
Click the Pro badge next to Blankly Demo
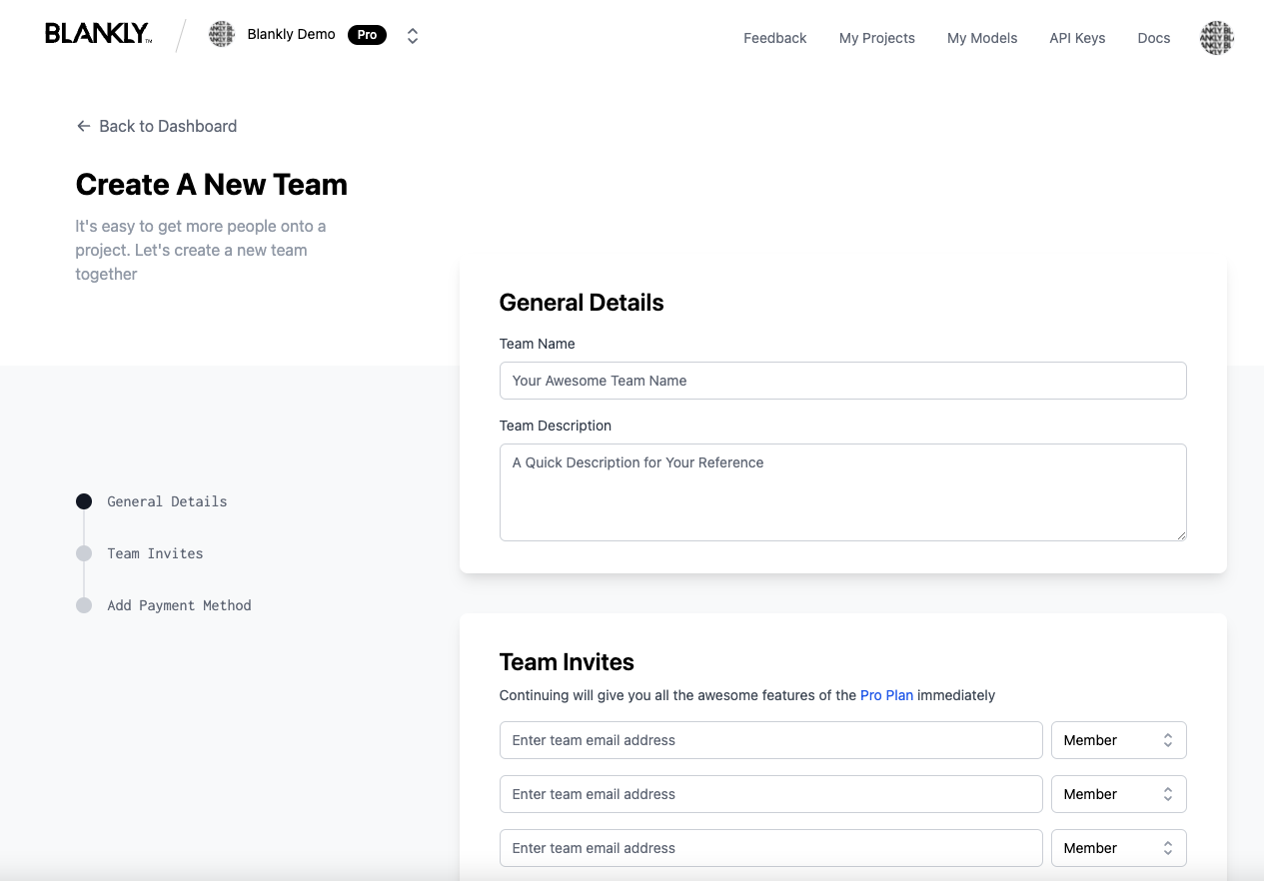tap(367, 34)
